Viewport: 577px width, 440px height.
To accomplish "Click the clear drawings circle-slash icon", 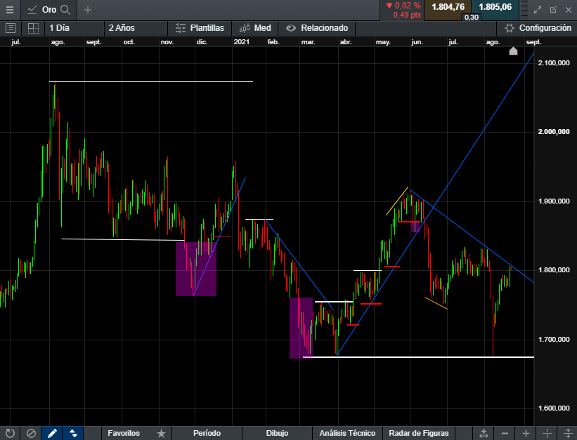I will pyautogui.click(x=31, y=434).
